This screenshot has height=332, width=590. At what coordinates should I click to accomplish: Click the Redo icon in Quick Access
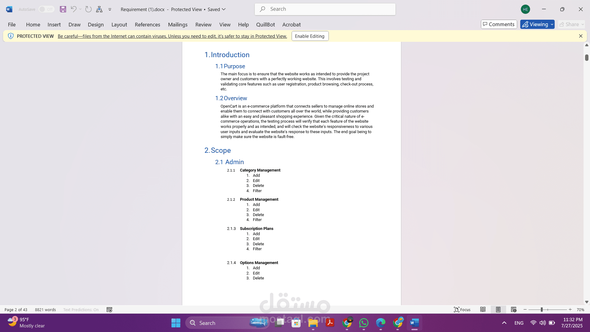tap(88, 9)
